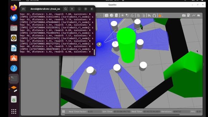Select the TurtleBot robot in the scene

click(99, 44)
